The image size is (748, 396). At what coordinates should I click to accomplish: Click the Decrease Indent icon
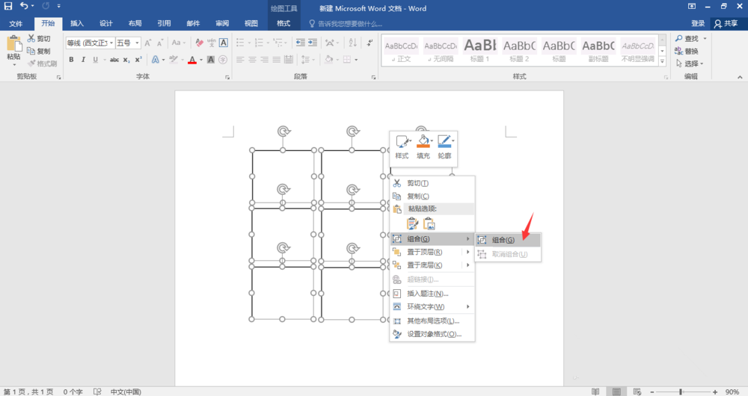coord(301,43)
